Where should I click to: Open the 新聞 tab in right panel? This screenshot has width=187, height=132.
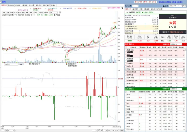coord(141,9)
